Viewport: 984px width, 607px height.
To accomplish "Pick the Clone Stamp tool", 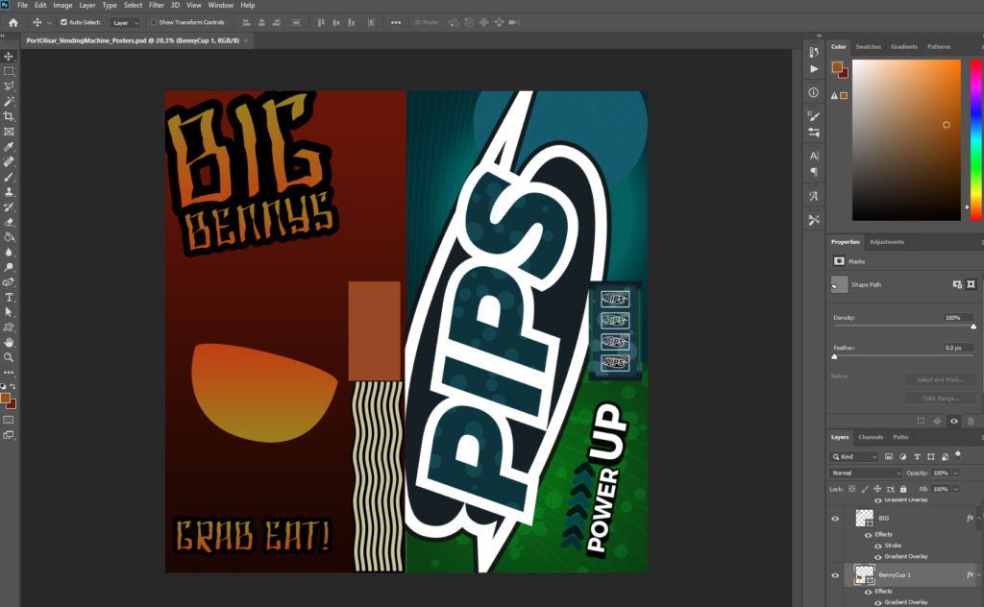I will click(9, 192).
